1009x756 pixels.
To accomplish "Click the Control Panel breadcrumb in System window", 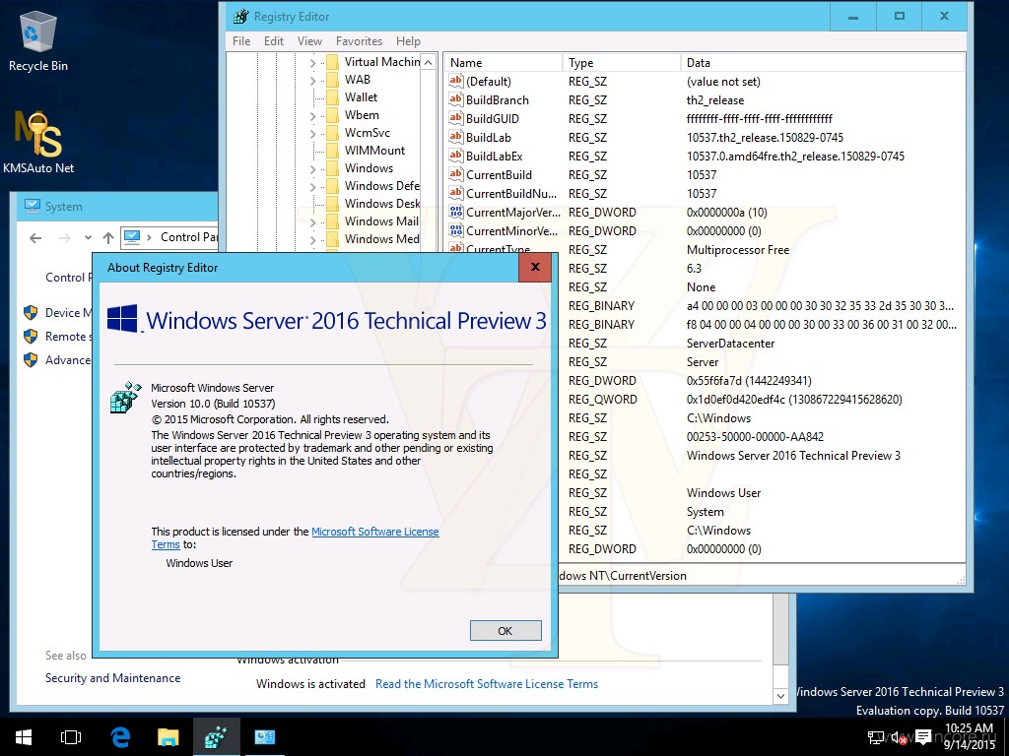I will [189, 237].
